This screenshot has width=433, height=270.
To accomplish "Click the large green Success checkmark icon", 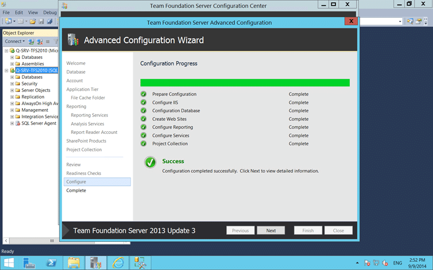I will coord(150,163).
